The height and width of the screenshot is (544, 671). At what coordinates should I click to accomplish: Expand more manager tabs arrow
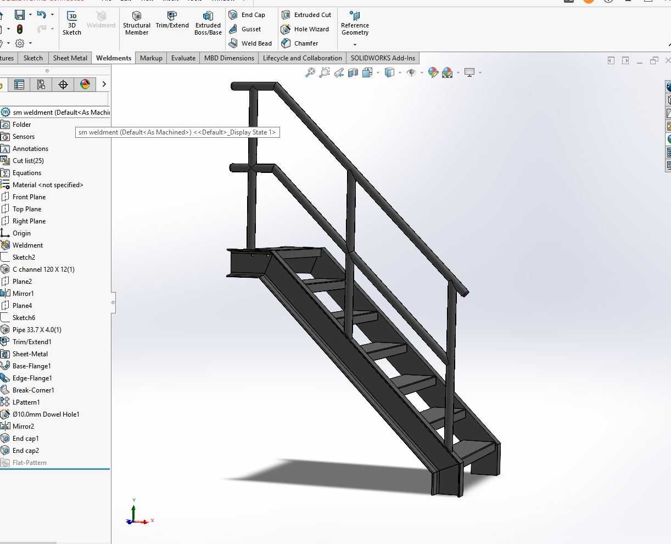(104, 84)
